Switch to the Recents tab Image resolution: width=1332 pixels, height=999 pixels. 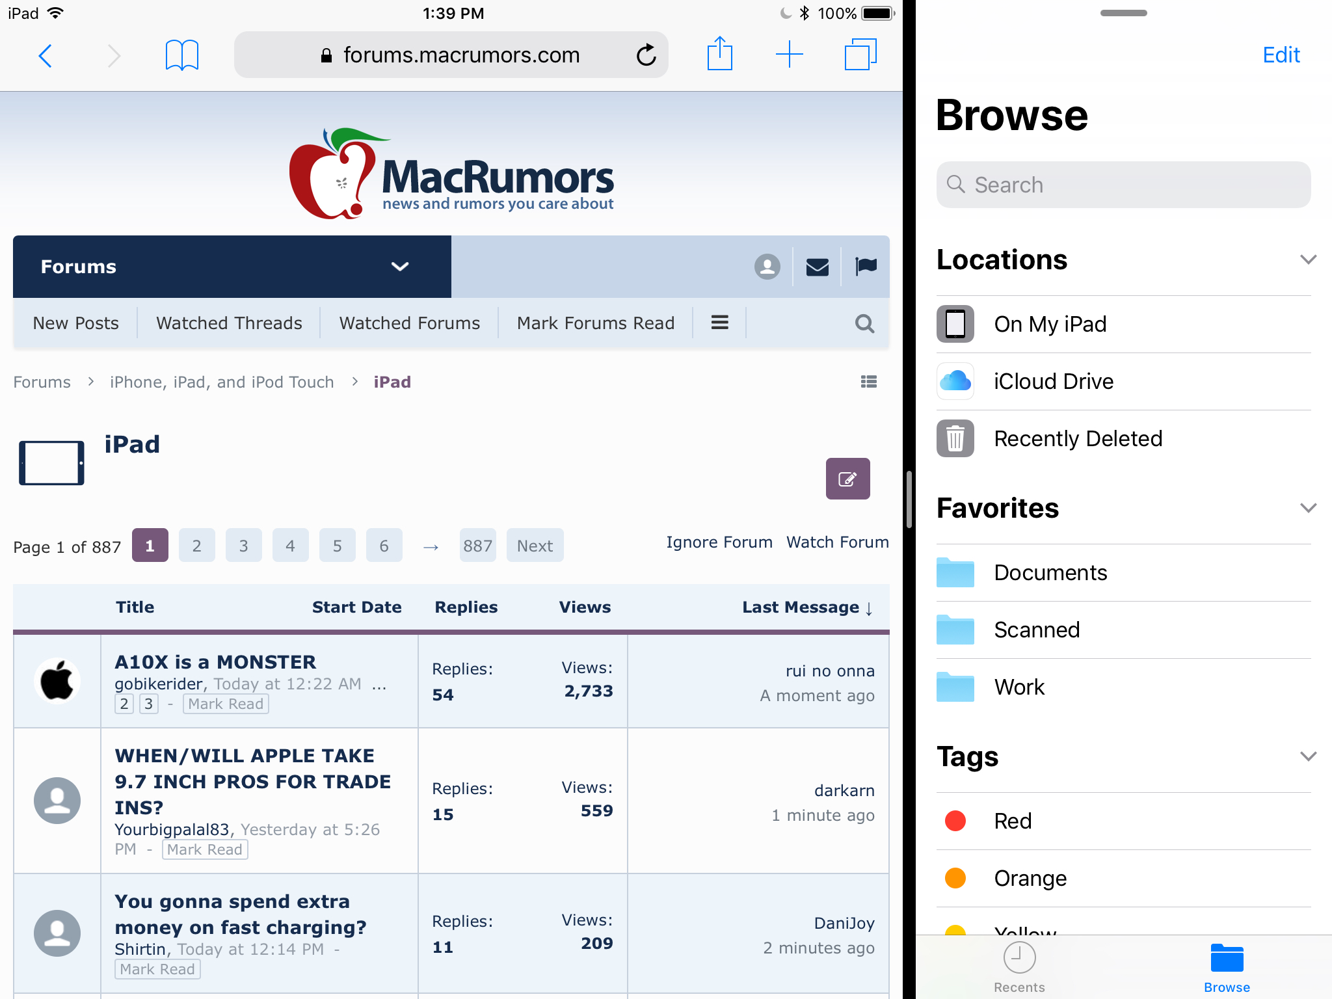click(1019, 967)
